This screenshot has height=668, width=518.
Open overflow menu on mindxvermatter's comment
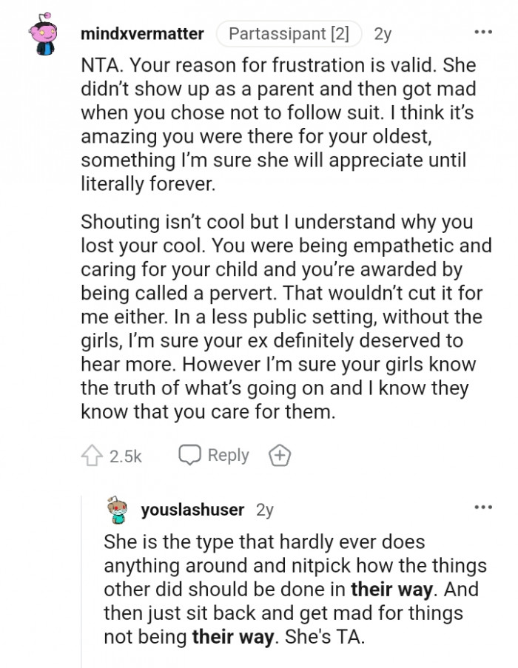484,31
